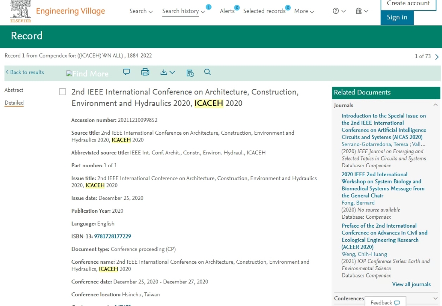Expand the Search dropdown menu
Viewport: 442px width, 306px height.
click(141, 11)
